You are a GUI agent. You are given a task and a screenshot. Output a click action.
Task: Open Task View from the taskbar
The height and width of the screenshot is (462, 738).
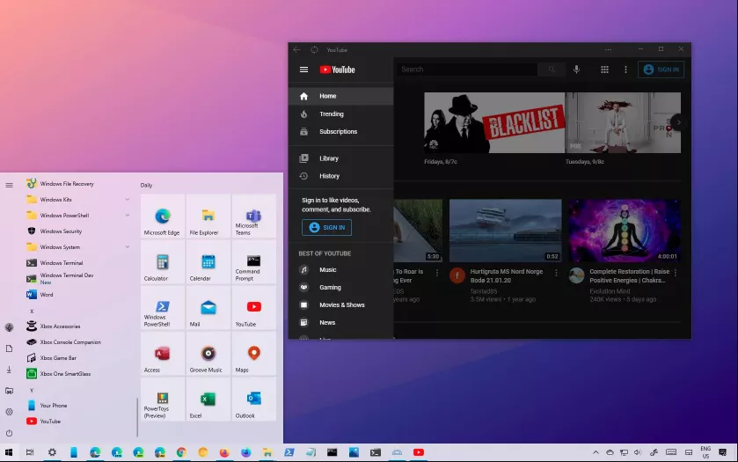click(30, 452)
